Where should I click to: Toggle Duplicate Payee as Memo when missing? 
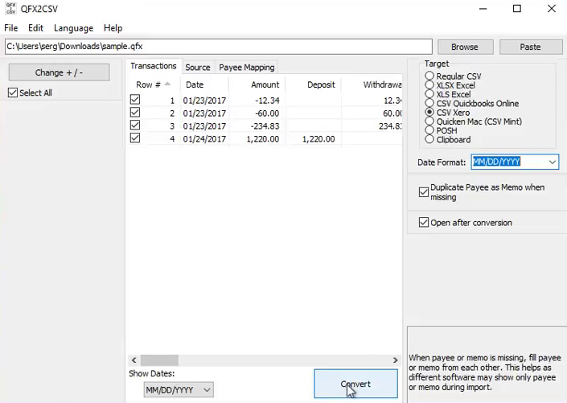(424, 192)
